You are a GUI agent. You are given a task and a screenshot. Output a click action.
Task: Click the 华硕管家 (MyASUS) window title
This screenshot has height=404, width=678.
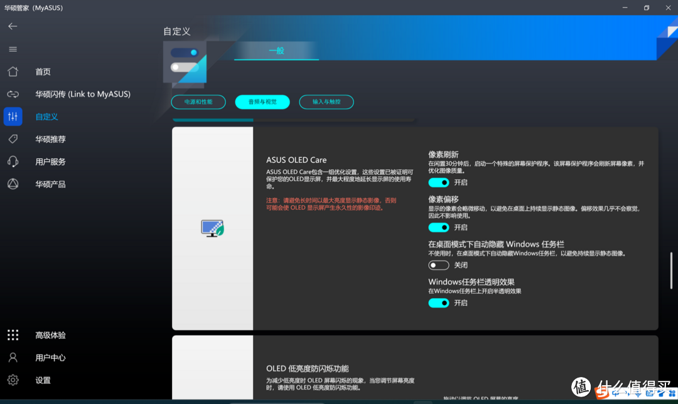33,8
